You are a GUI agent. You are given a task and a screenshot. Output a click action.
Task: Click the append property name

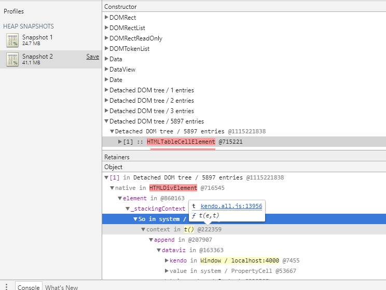click(164, 240)
